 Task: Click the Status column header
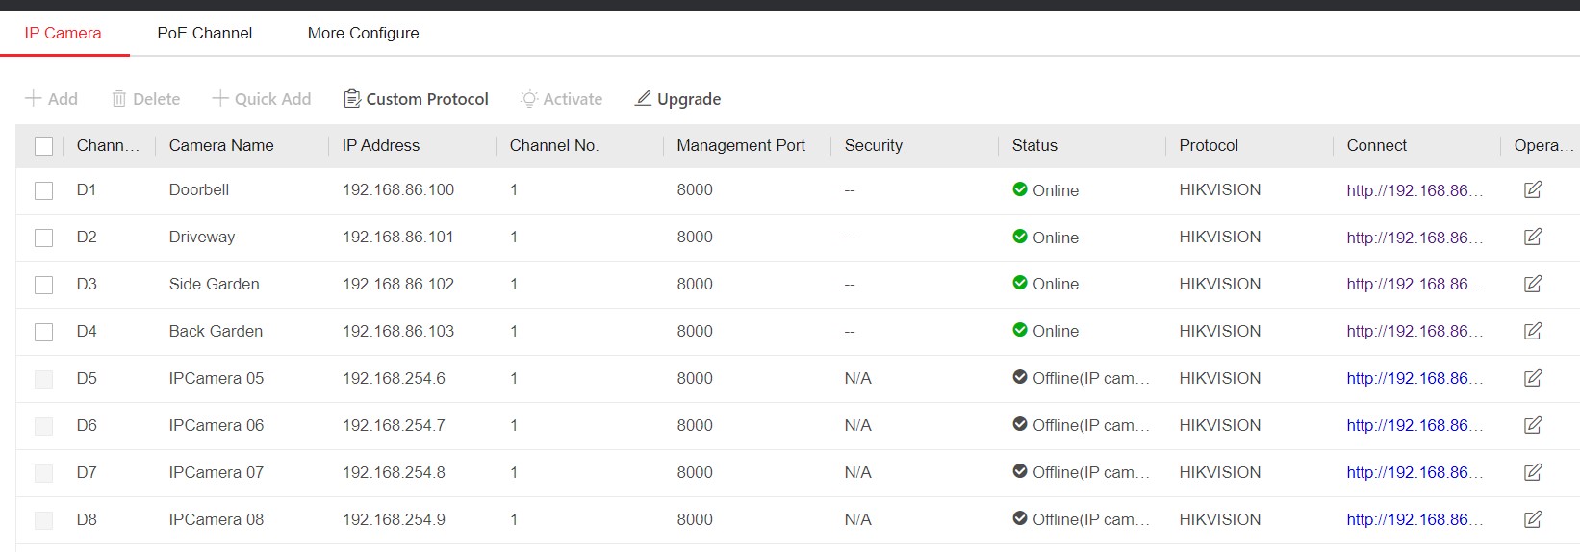(1034, 145)
